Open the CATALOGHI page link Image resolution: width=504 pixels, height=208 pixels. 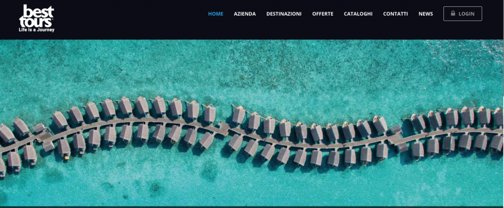(358, 14)
